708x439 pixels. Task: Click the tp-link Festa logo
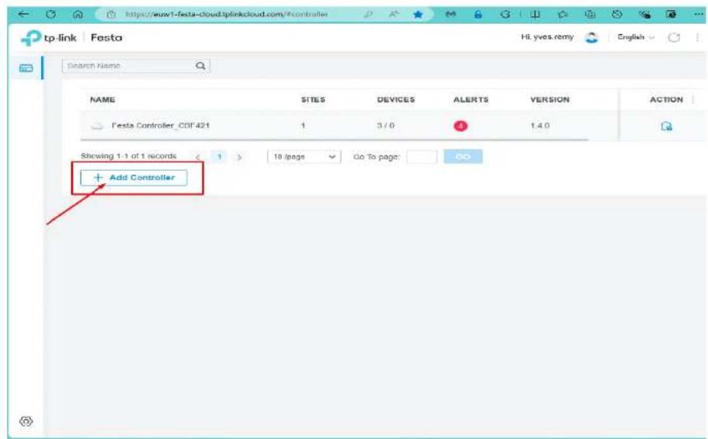coord(71,38)
